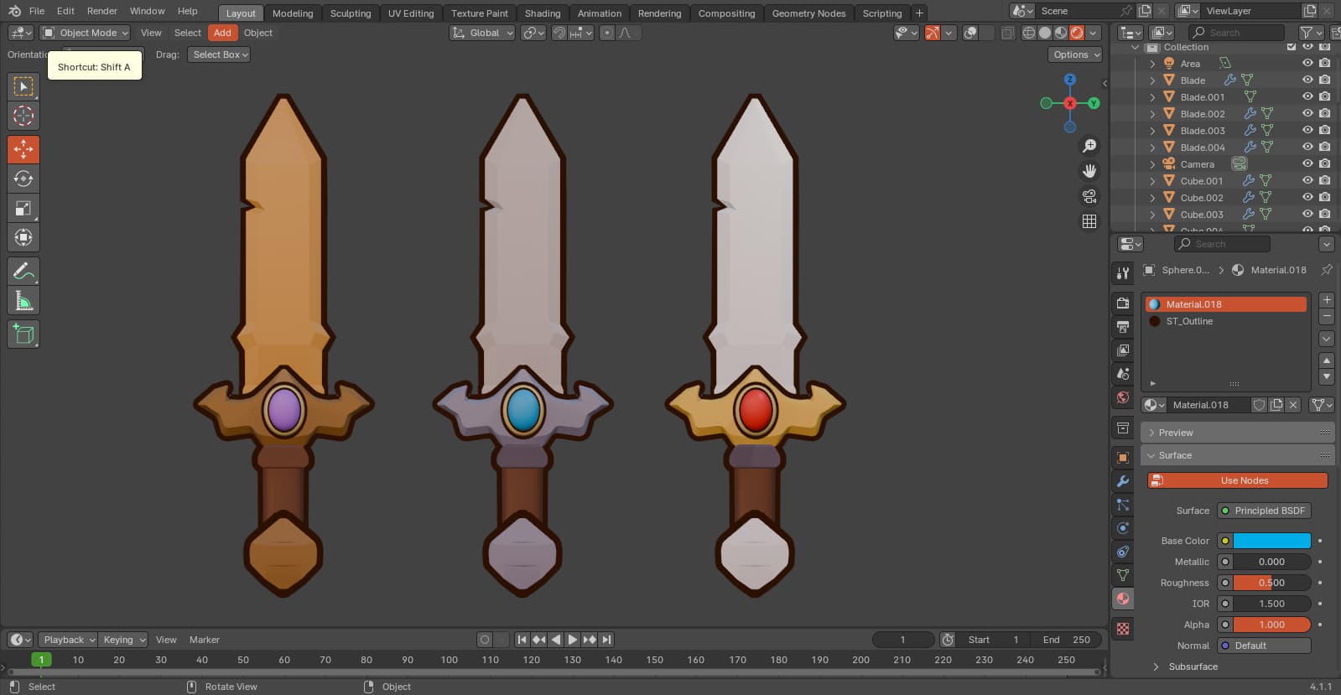Activate the Rotate tool

[x=23, y=179]
